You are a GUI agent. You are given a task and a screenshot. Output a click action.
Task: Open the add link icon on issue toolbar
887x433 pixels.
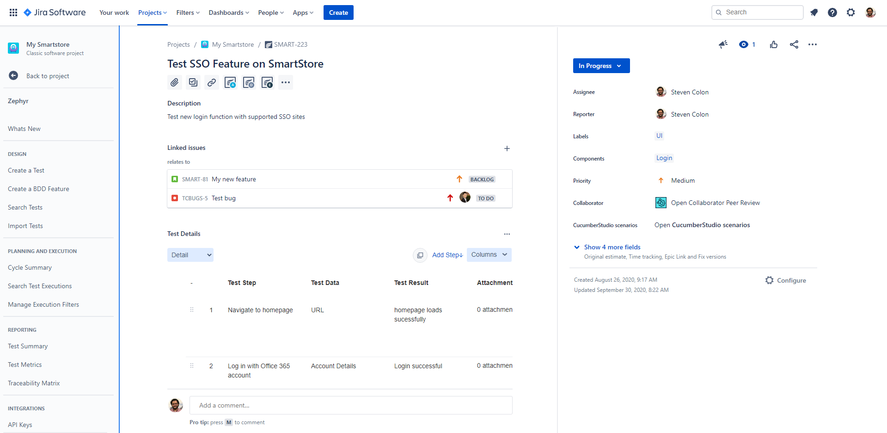click(x=211, y=82)
